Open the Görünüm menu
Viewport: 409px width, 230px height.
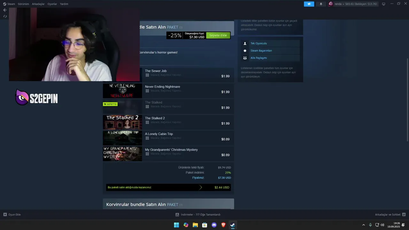coord(23,4)
